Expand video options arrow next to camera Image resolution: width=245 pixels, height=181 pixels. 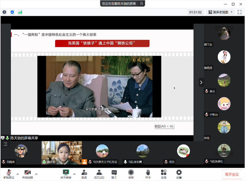(36, 174)
